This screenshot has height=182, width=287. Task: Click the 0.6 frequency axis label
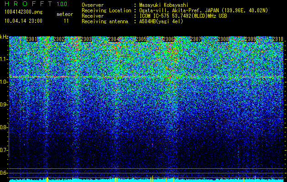[x=4, y=173]
